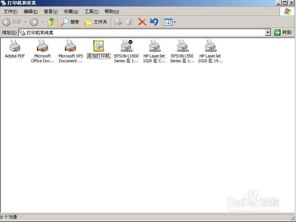
Task: Click the Adobe PDF label text
Action: coord(15,56)
